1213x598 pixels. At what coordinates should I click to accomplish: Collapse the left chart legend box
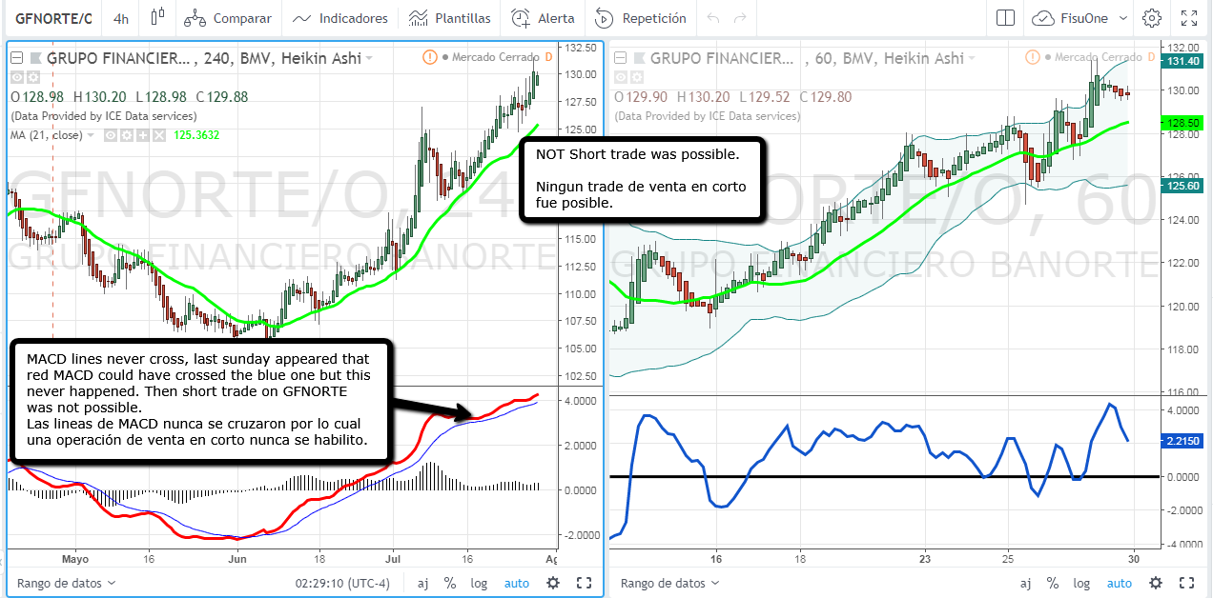pos(16,58)
